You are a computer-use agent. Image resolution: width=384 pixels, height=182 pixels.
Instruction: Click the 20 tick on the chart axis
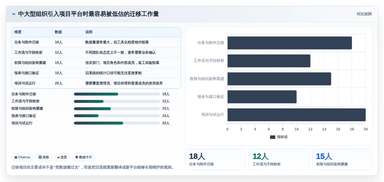[366, 129]
